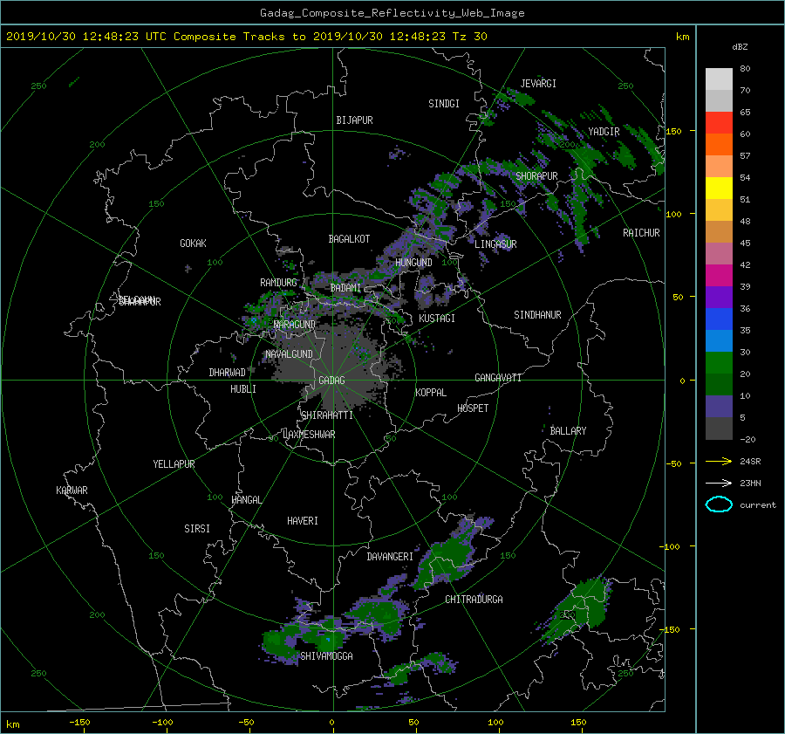Click the SHORAPUR city label
Viewport: 785px width, 734px height.
536,176
